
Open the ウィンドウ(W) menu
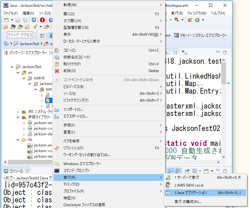pos(197,13)
